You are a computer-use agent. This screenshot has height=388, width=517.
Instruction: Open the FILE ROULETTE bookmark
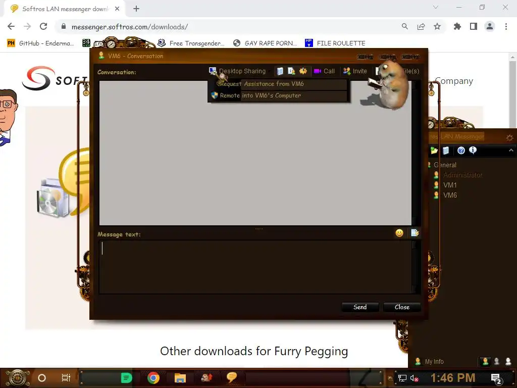pos(335,43)
